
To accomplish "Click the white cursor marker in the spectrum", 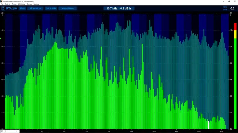I will tap(208, 125).
